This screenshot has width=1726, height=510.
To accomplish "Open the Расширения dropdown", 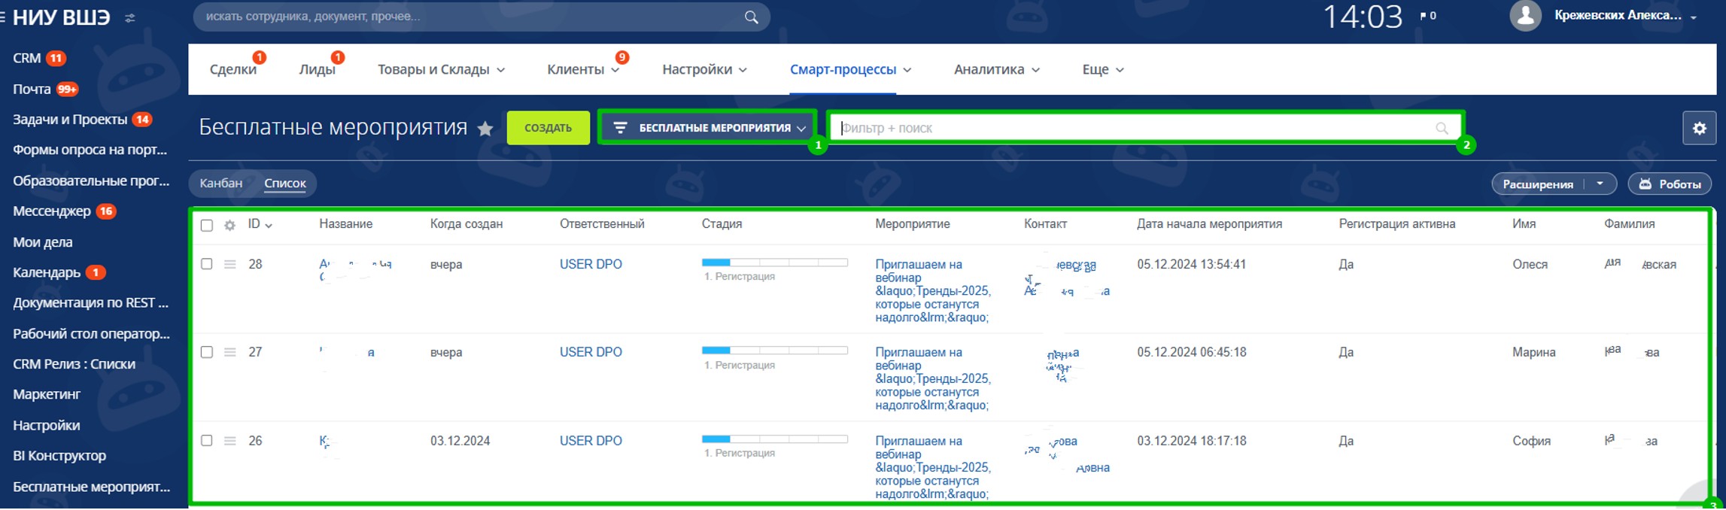I will [1600, 184].
